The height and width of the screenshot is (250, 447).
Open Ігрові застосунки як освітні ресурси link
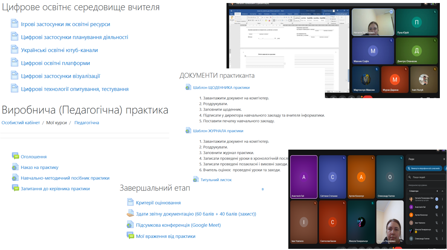[x=66, y=24]
